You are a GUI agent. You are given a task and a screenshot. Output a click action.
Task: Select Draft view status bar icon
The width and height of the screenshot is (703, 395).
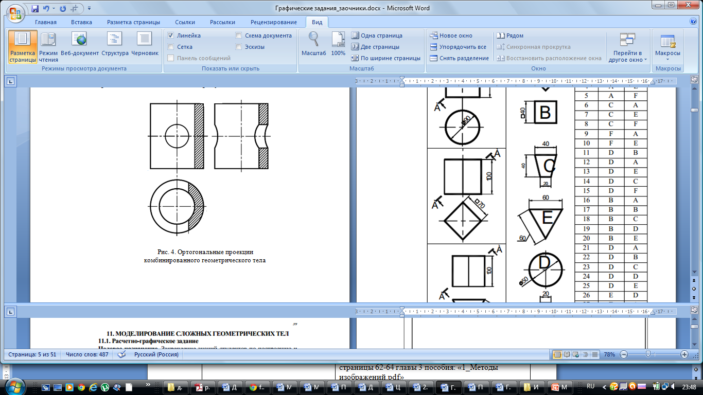[x=595, y=354]
